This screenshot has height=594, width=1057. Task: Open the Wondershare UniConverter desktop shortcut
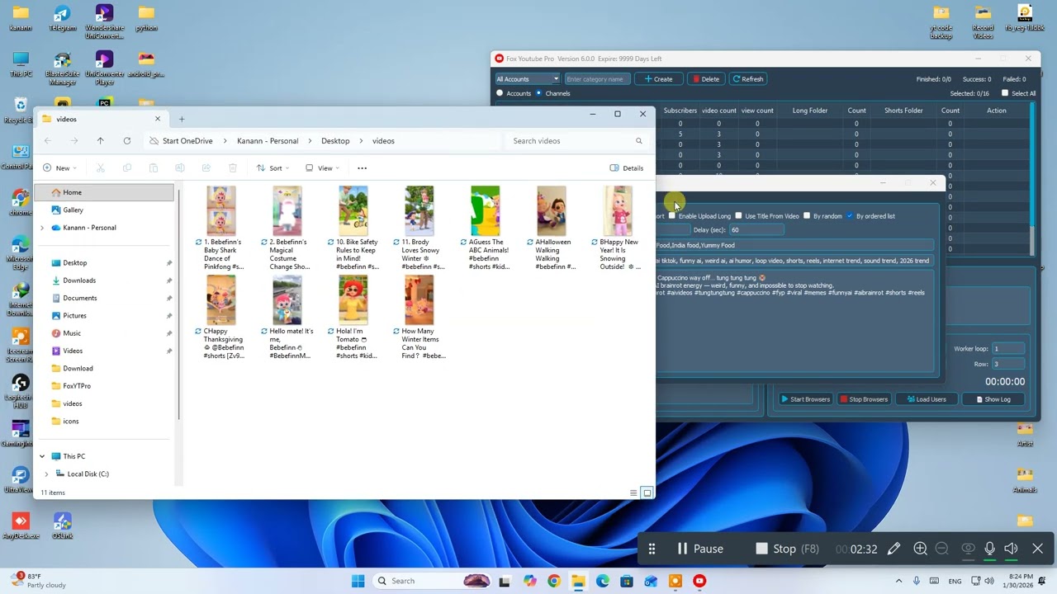(104, 20)
